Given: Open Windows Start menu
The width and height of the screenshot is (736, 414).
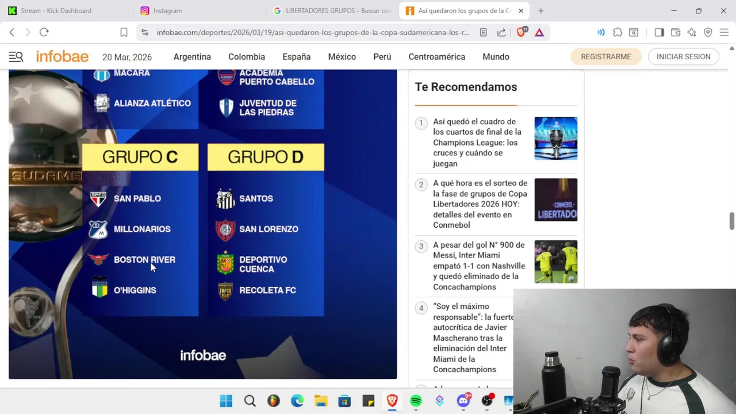Looking at the screenshot, I should tap(226, 401).
